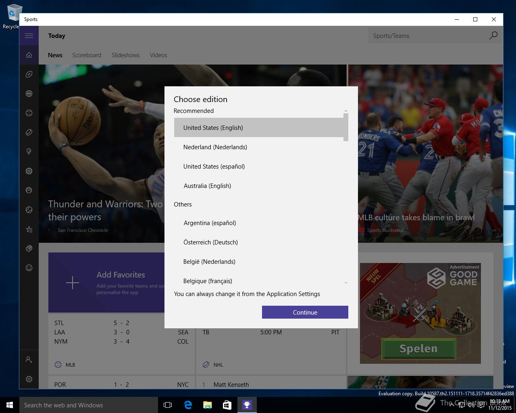Click the edition list scroll-down arrow

(x=345, y=283)
